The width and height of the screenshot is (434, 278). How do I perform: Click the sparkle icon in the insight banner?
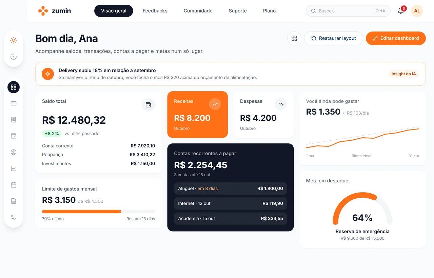tap(48, 74)
